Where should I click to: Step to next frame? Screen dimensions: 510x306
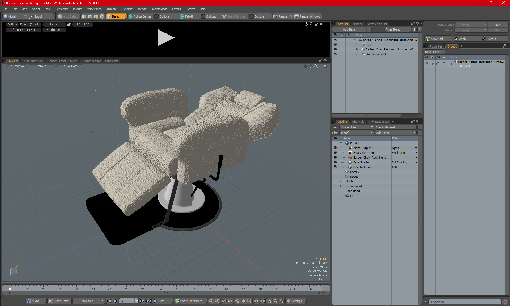coord(142,301)
